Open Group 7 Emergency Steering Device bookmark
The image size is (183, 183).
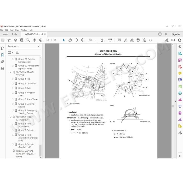[28, 112]
